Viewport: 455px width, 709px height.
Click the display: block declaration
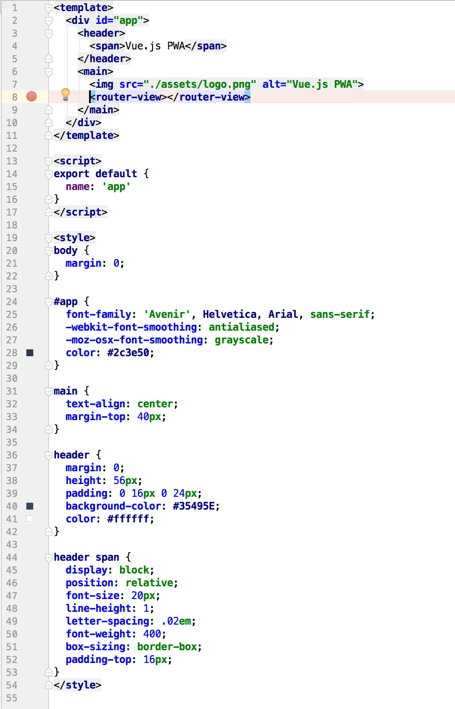tap(110, 570)
